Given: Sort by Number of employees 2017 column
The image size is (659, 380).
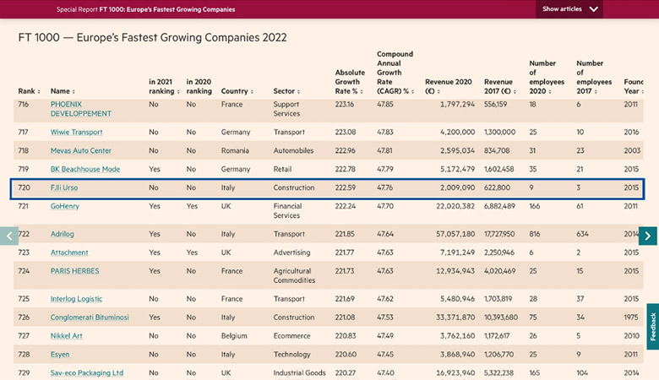Looking at the screenshot, I should click(x=594, y=77).
